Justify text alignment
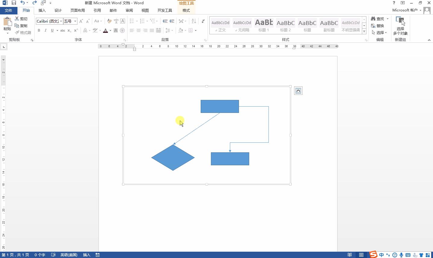The width and height of the screenshot is (433, 258). tap(152, 30)
